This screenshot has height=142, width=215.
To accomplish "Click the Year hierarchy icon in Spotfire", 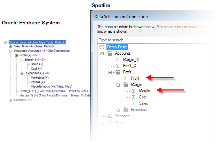I will (110, 123).
